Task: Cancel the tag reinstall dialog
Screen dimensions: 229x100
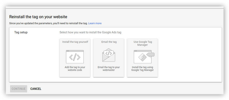Action: tap(36, 89)
